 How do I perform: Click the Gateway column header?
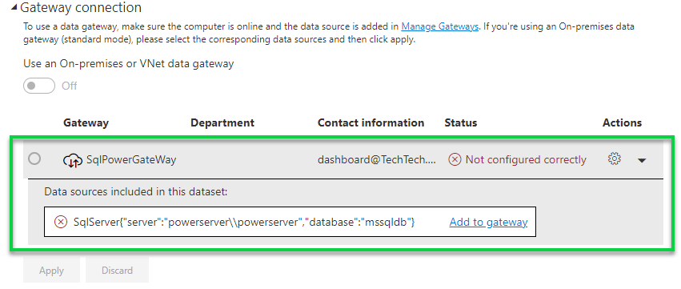tap(86, 123)
